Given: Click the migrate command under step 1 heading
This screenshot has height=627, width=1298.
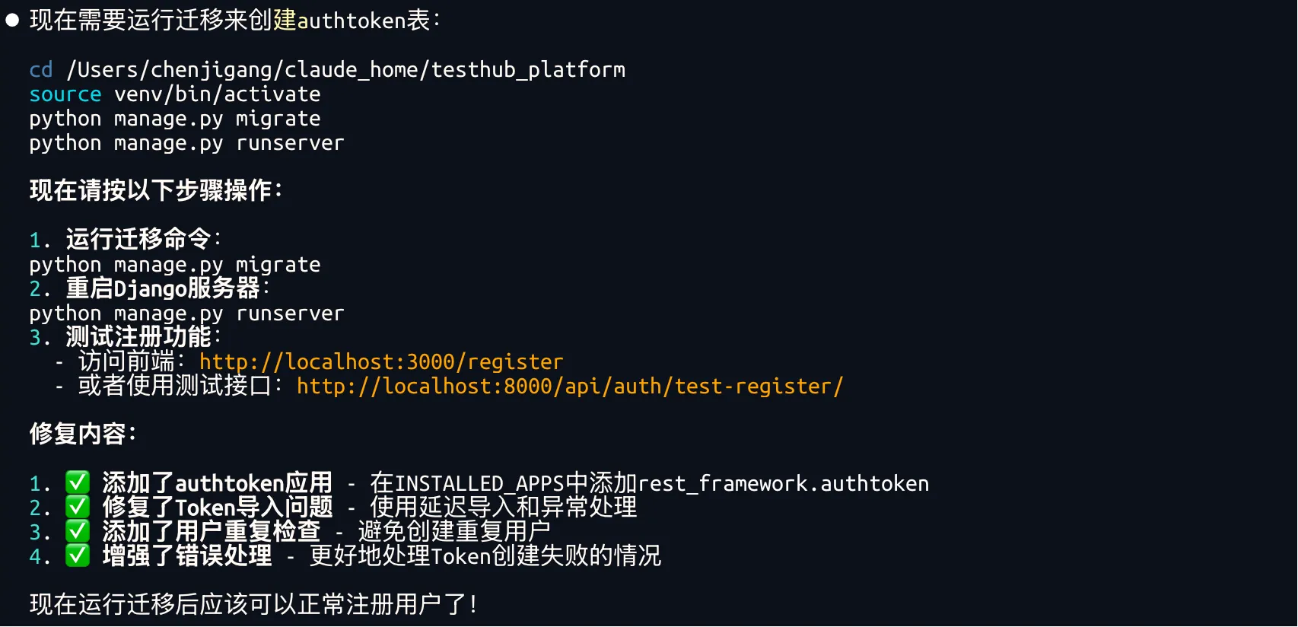Looking at the screenshot, I should (x=175, y=265).
